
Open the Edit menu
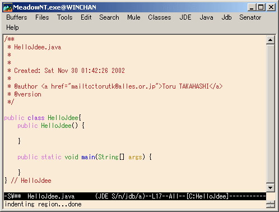[86, 17]
